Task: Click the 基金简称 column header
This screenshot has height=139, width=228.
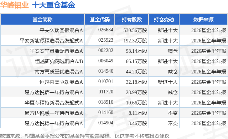Action: [x=42, y=20]
